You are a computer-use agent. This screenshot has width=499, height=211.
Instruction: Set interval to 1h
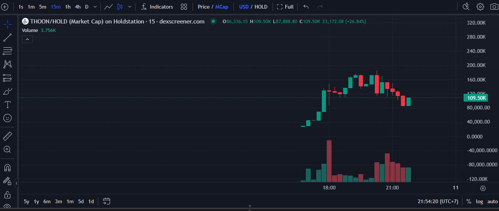[68, 7]
